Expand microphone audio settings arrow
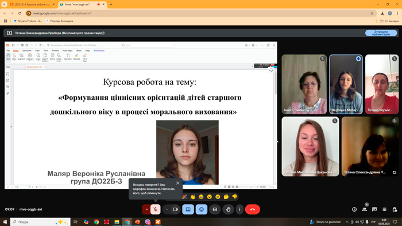The image size is (402, 226). pos(146,209)
